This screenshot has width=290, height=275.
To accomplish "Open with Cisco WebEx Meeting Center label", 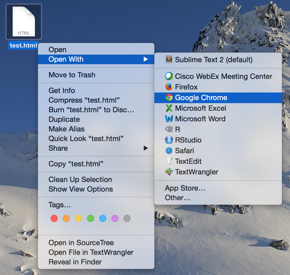I will [223, 76].
